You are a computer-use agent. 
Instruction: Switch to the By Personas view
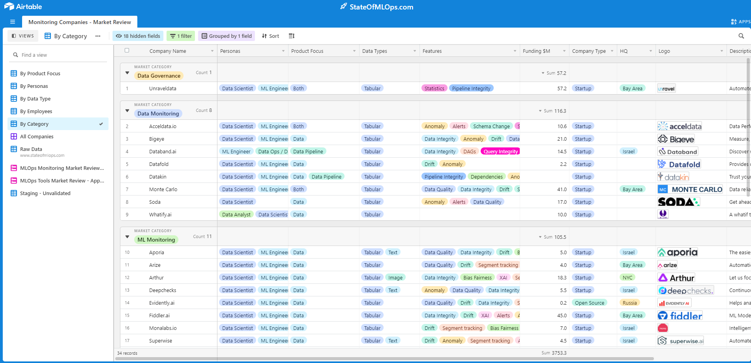58,86
